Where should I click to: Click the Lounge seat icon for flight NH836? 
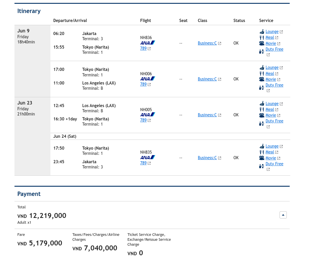[262, 32]
